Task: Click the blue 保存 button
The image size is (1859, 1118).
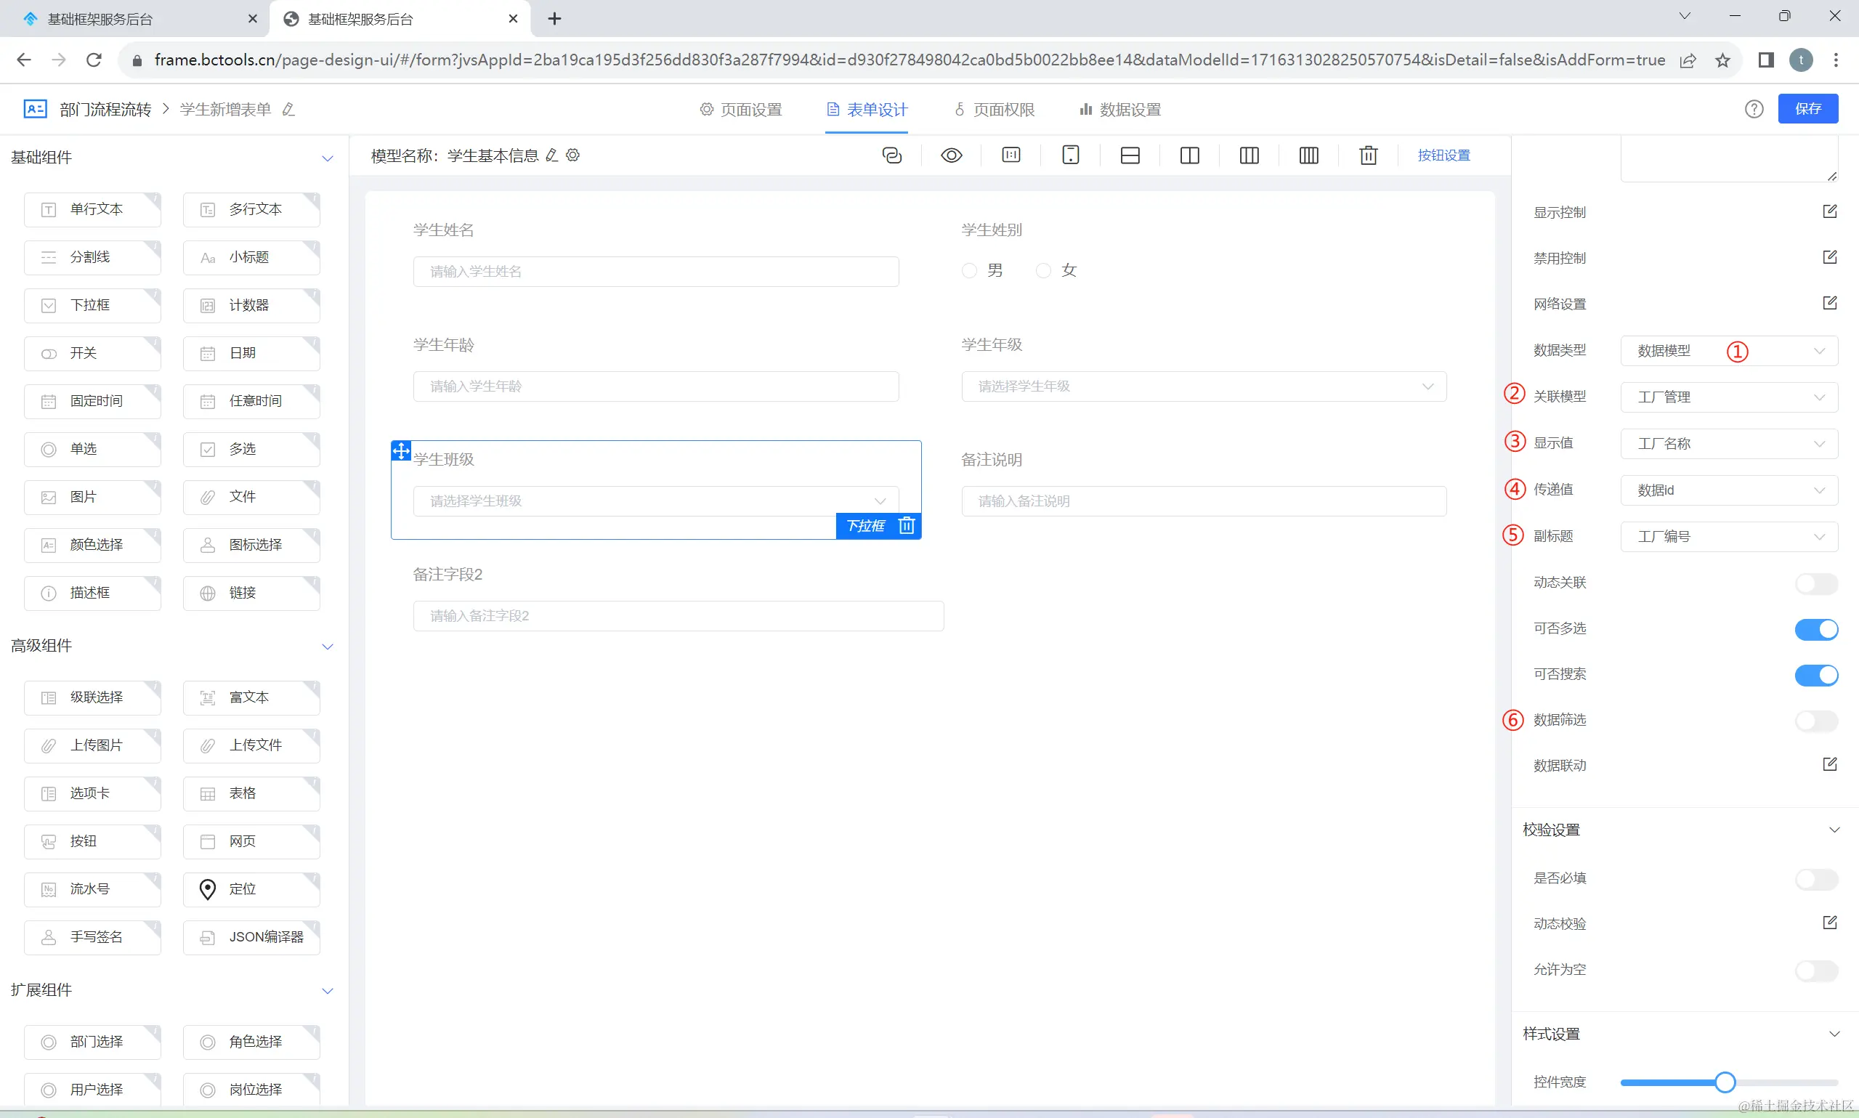Action: (1807, 109)
